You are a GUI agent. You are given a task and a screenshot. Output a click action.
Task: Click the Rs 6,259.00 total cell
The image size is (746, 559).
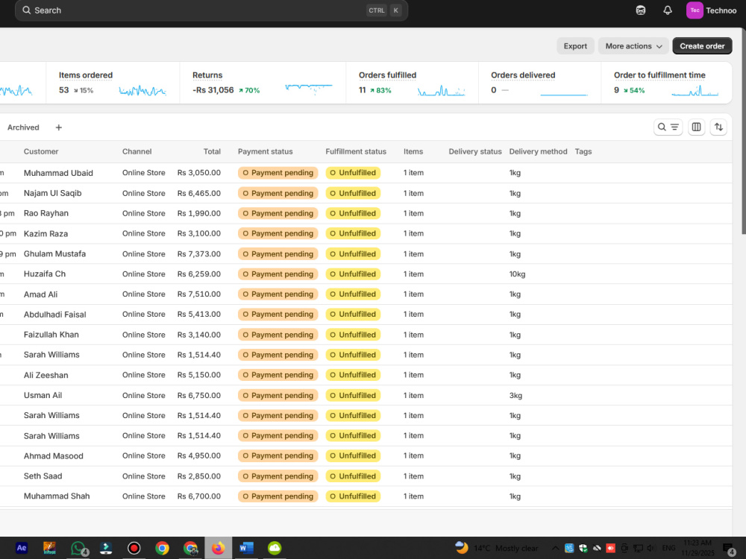[199, 274]
